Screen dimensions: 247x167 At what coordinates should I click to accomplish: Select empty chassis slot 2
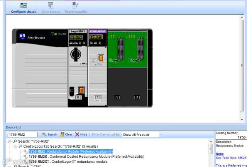point(117,68)
